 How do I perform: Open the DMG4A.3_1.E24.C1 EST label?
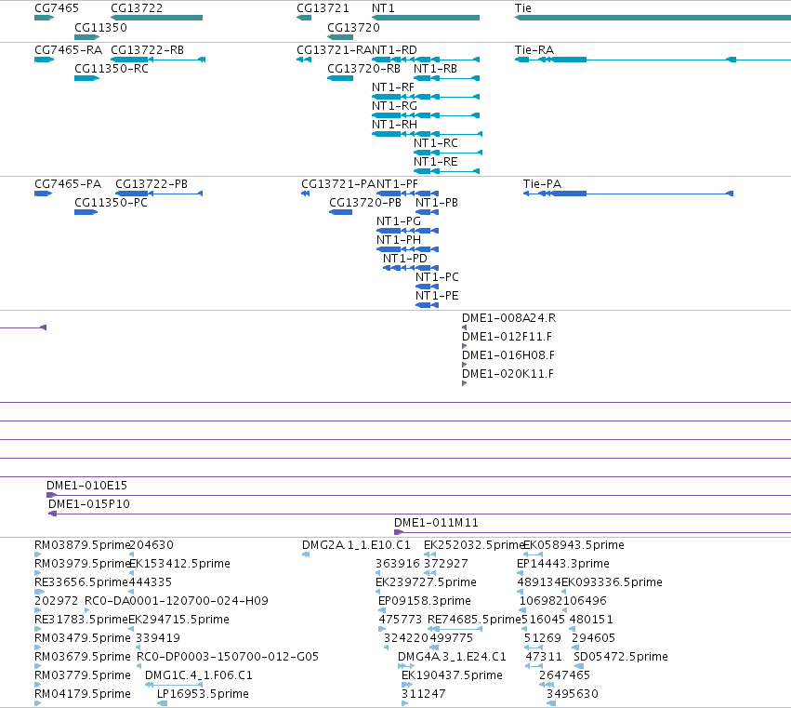pos(452,658)
